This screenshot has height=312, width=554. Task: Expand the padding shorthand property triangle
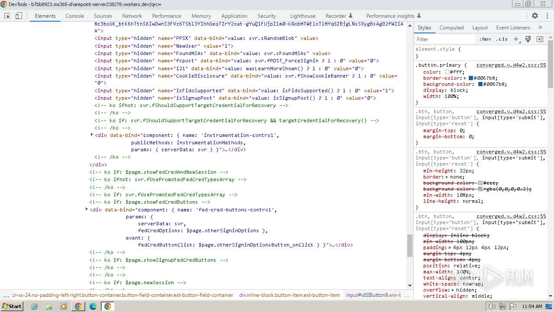pos(449,247)
